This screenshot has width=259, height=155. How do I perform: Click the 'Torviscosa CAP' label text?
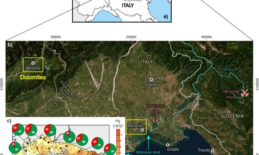pyautogui.click(x=156, y=109)
